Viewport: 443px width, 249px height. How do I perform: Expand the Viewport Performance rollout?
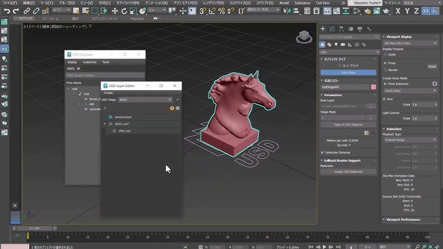tap(403, 219)
